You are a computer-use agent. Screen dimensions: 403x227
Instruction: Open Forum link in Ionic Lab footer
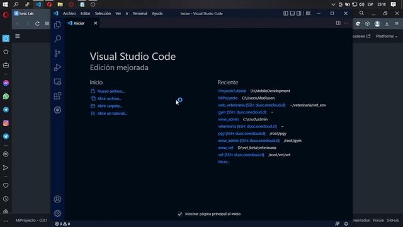pos(378,220)
